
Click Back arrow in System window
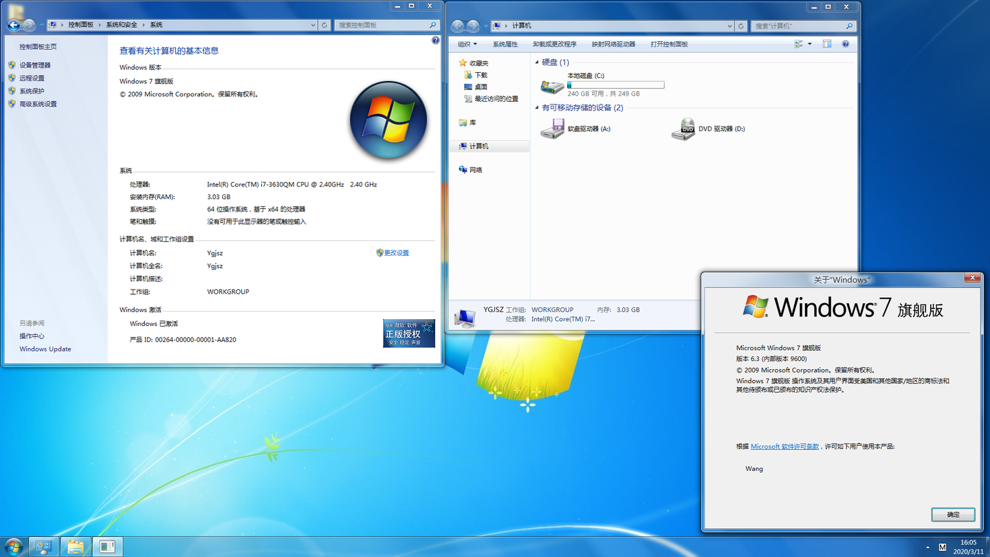coord(13,25)
